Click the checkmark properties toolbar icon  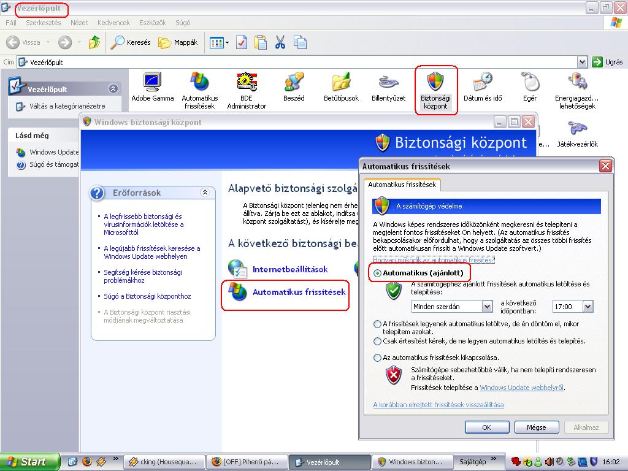pos(242,42)
